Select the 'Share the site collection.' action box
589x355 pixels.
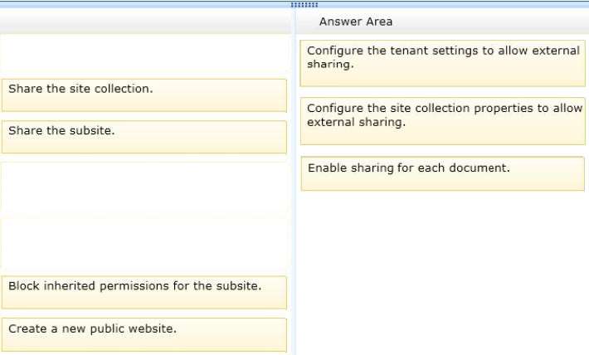(144, 95)
